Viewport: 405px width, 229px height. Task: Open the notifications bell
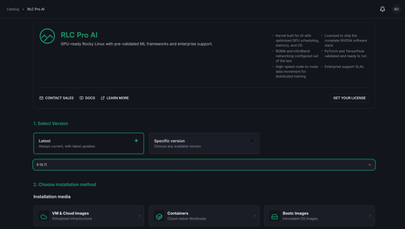pos(383,9)
